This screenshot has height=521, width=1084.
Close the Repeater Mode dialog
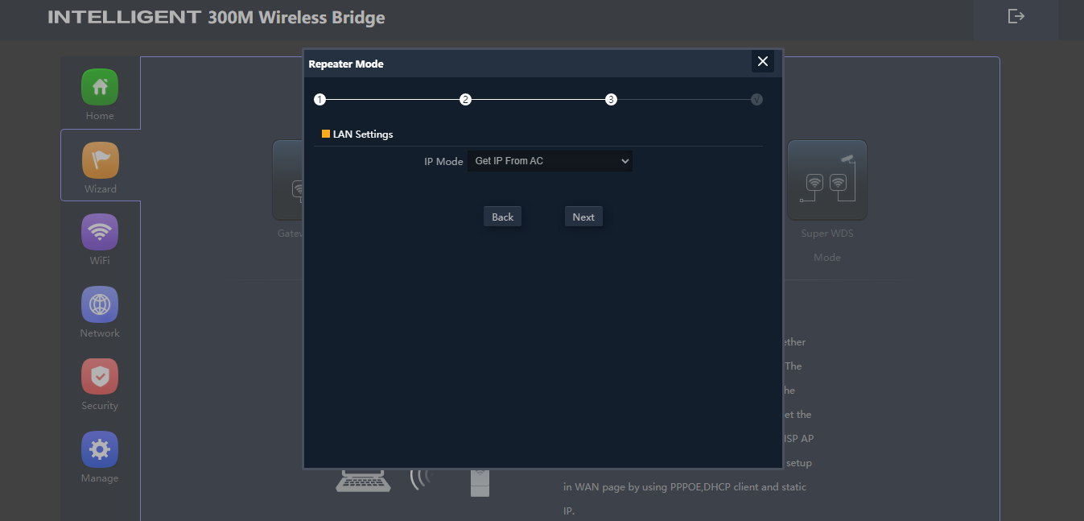pyautogui.click(x=763, y=61)
